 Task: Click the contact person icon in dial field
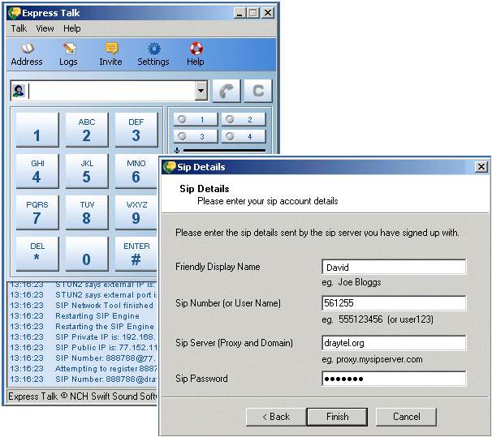(19, 91)
